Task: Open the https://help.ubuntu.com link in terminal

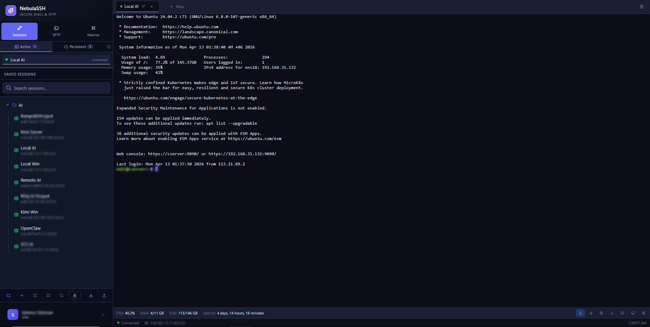Action: pyautogui.click(x=190, y=27)
